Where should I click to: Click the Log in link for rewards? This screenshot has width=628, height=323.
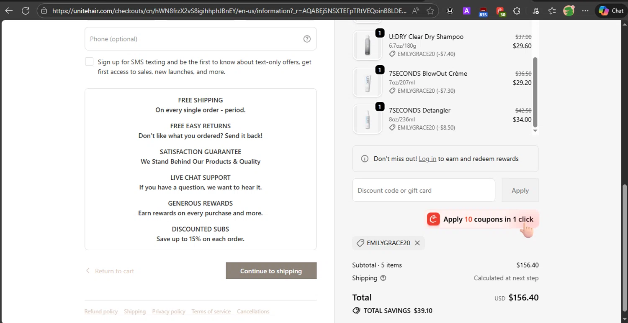click(427, 159)
